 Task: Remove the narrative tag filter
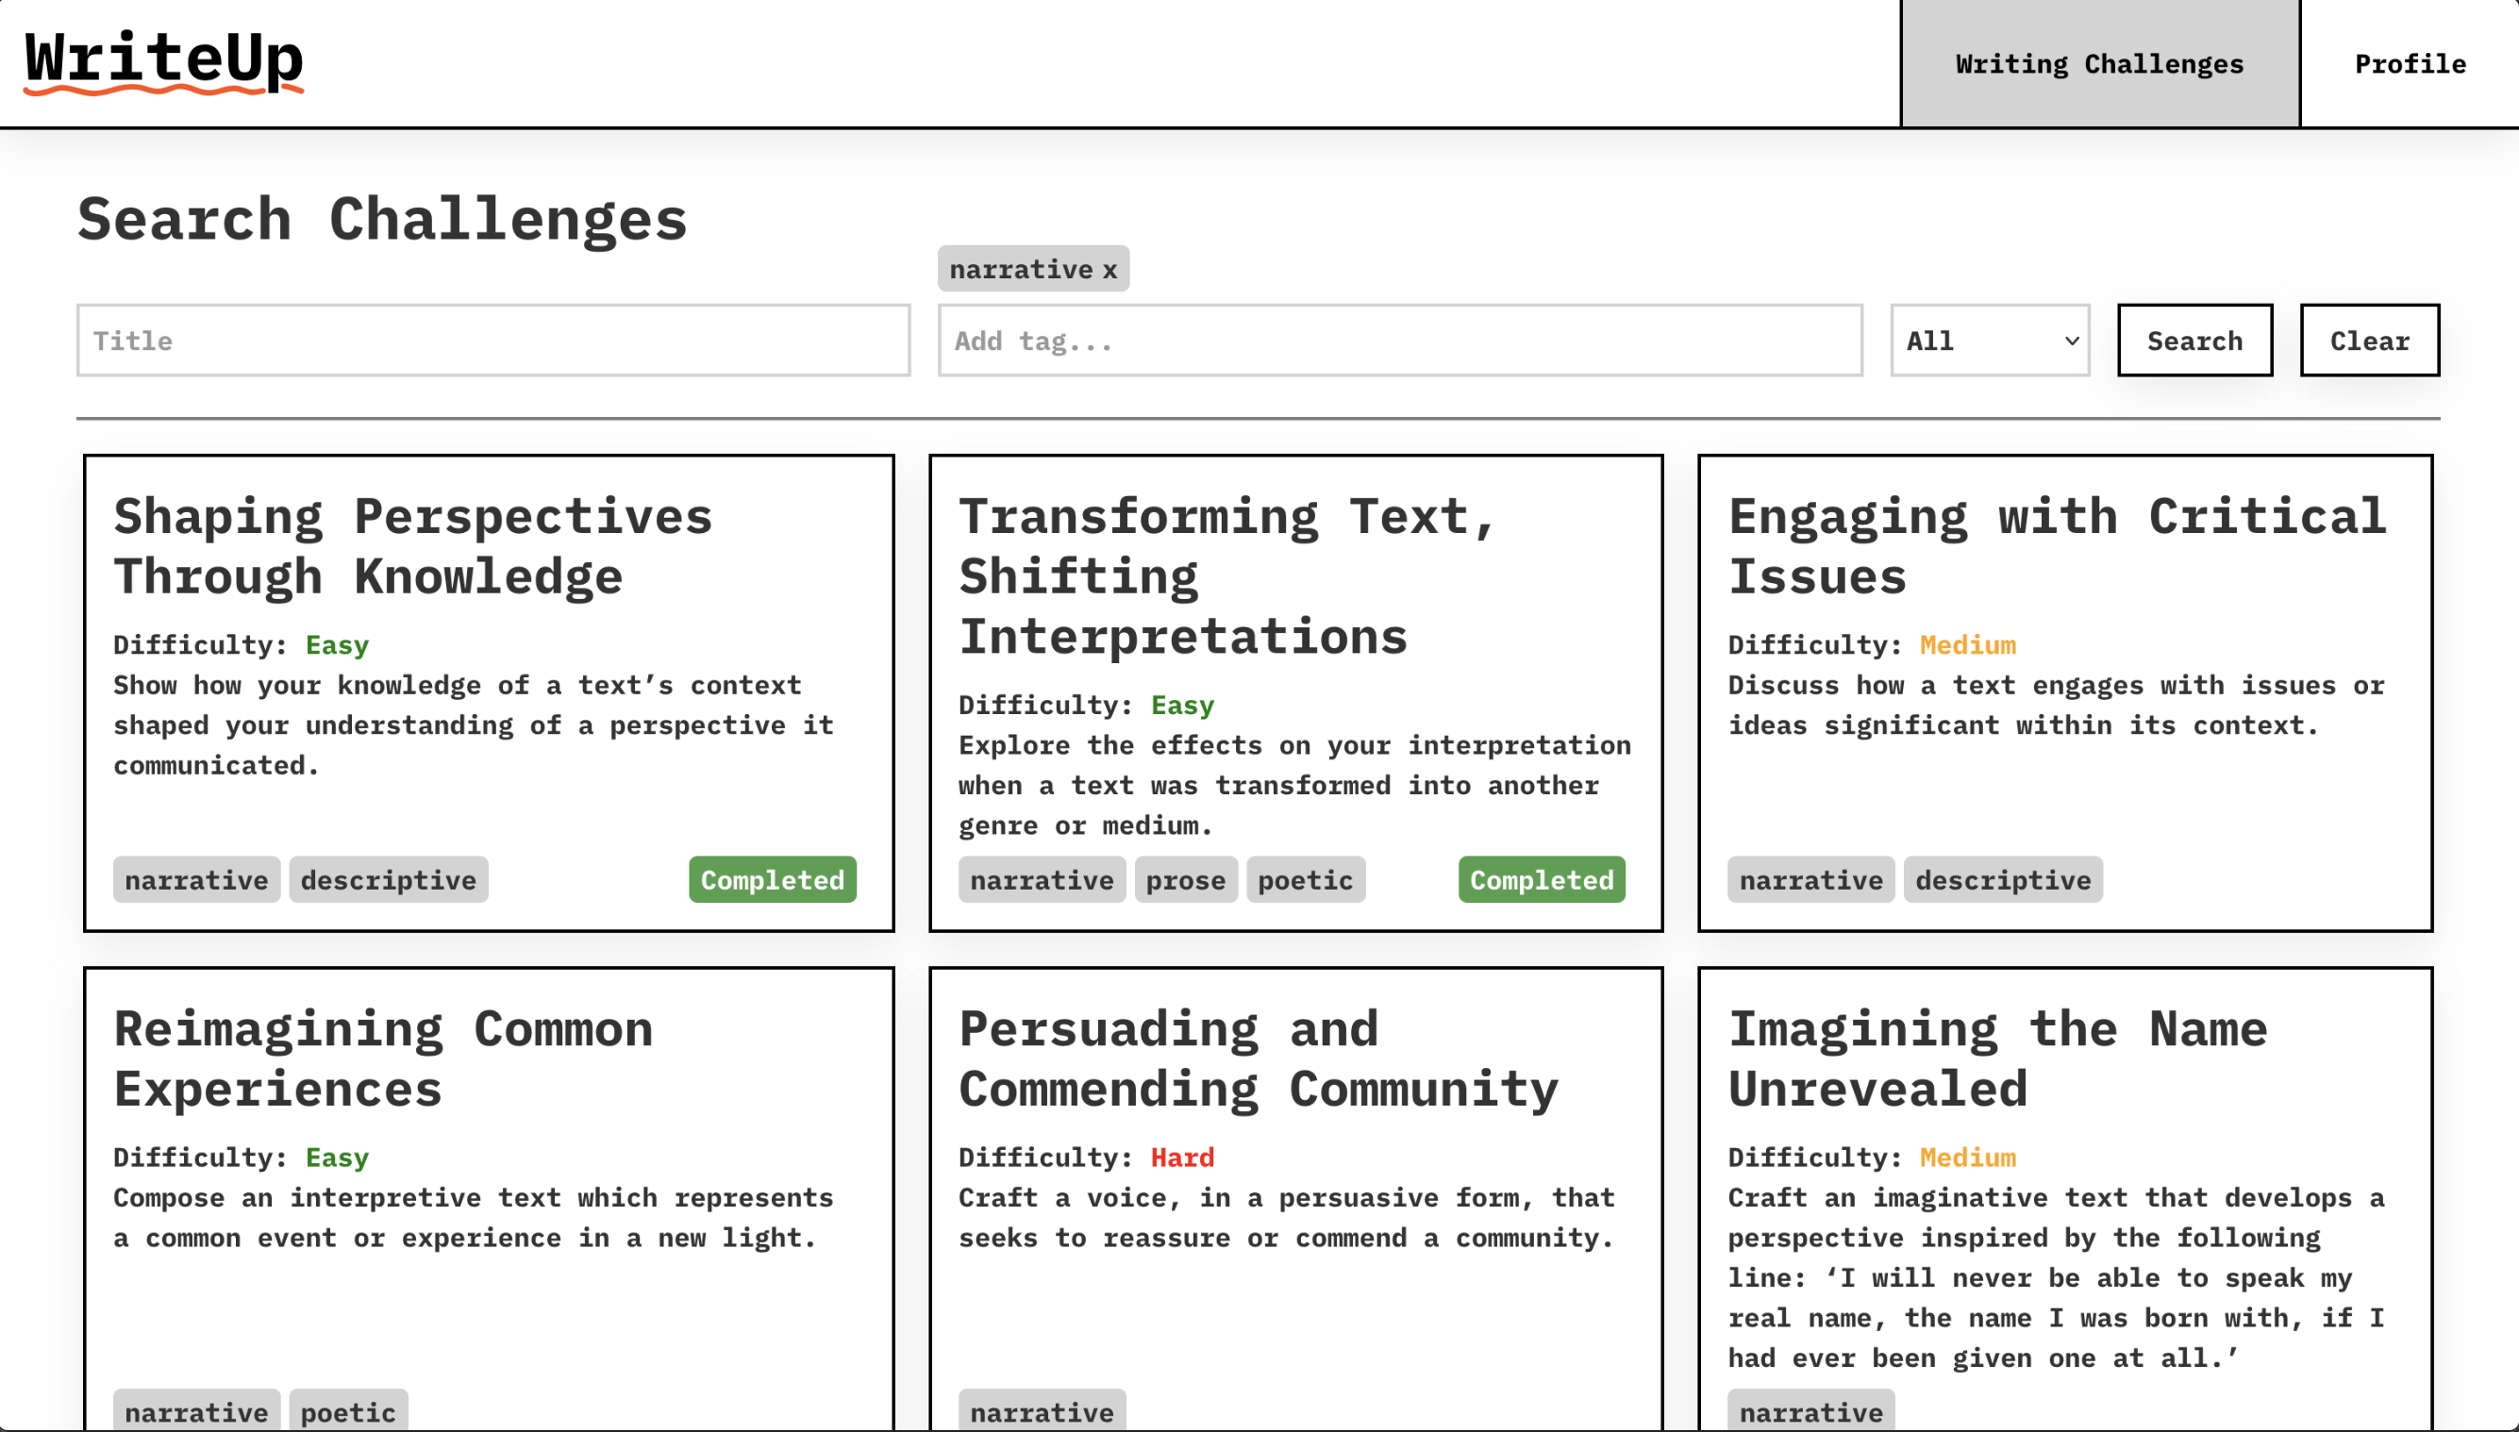(1109, 270)
